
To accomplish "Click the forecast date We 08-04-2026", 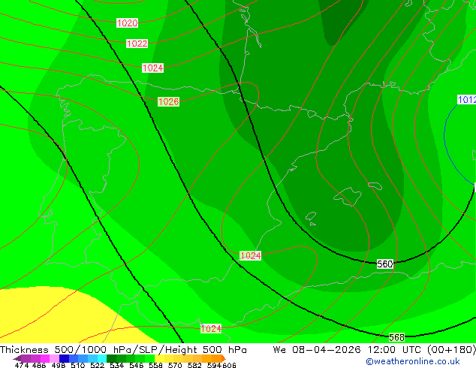I will (317, 350).
